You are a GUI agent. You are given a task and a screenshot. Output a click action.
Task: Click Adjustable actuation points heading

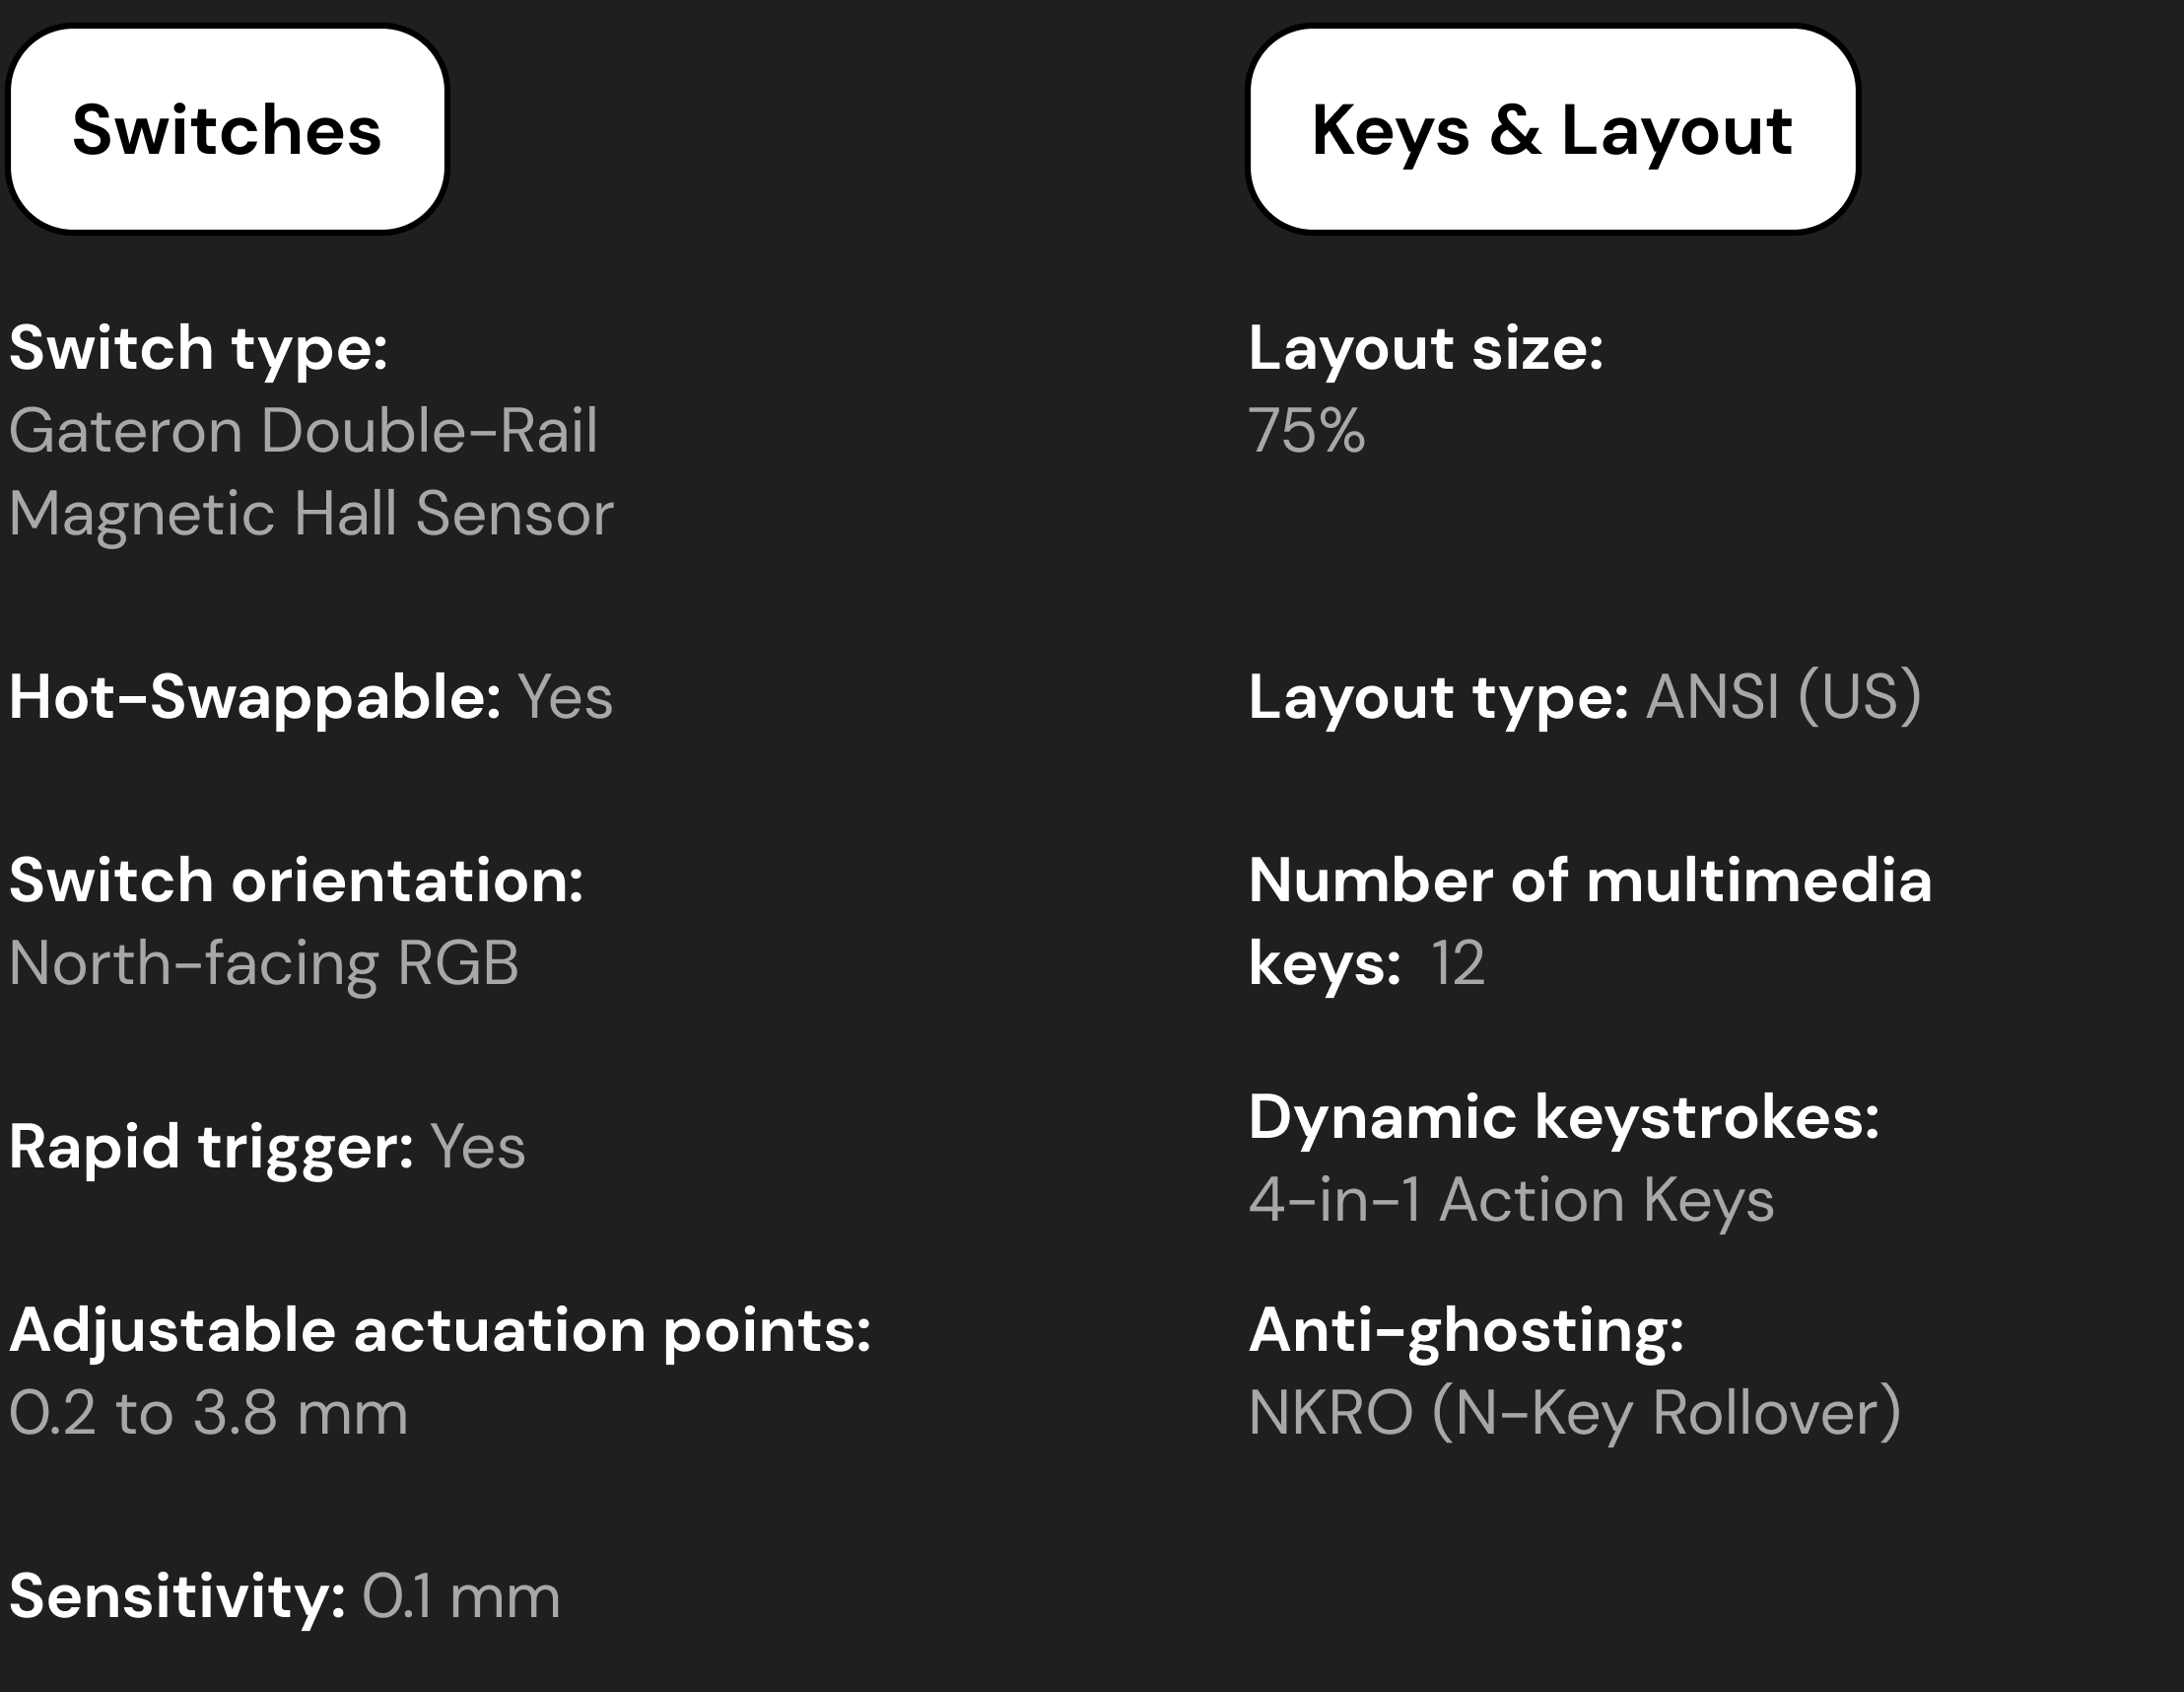[440, 1332]
